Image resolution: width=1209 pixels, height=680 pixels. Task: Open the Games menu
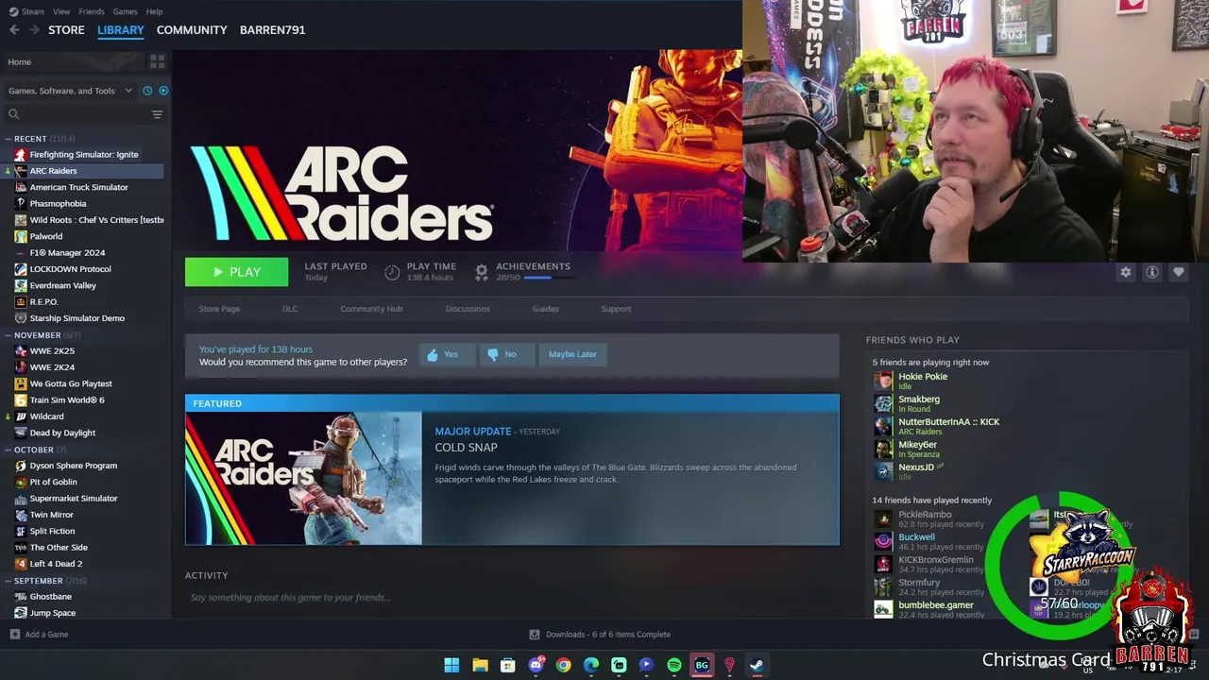[125, 11]
